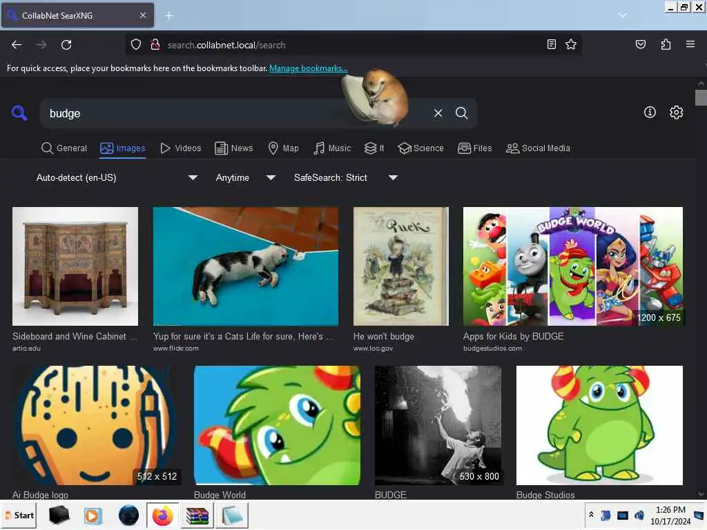Click the insecure connection padlock icon
707x530 pixels.
pyautogui.click(x=155, y=45)
